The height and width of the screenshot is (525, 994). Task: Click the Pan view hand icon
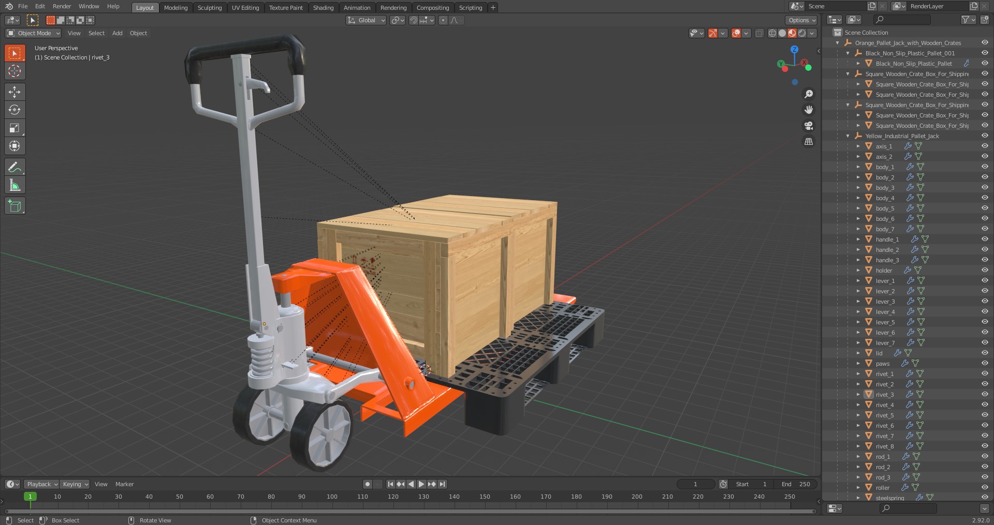[x=808, y=110]
